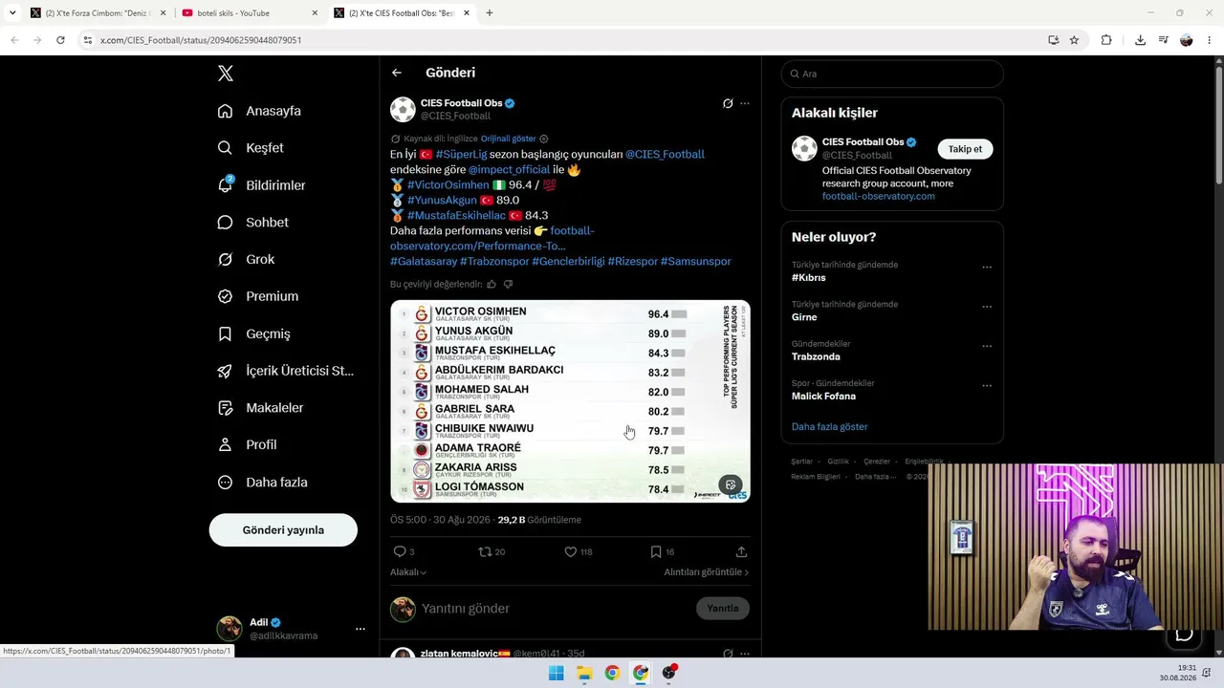The height and width of the screenshot is (688, 1224).
Task: Open Chrome extensions puzzle icon
Action: pos(1106,40)
